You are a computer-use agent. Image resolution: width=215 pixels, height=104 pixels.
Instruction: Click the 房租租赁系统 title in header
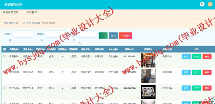pos(13,4)
